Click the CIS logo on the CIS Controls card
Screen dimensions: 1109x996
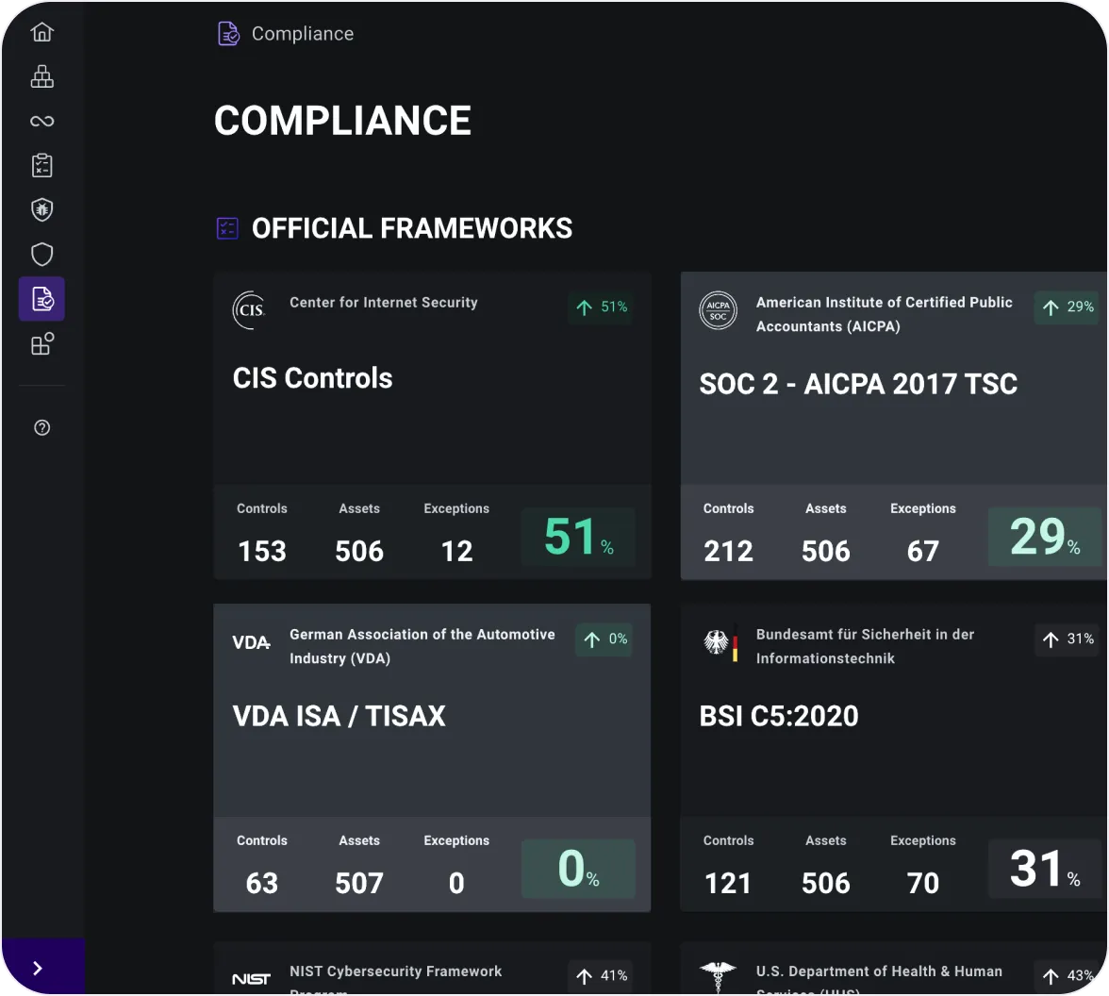tap(248, 308)
